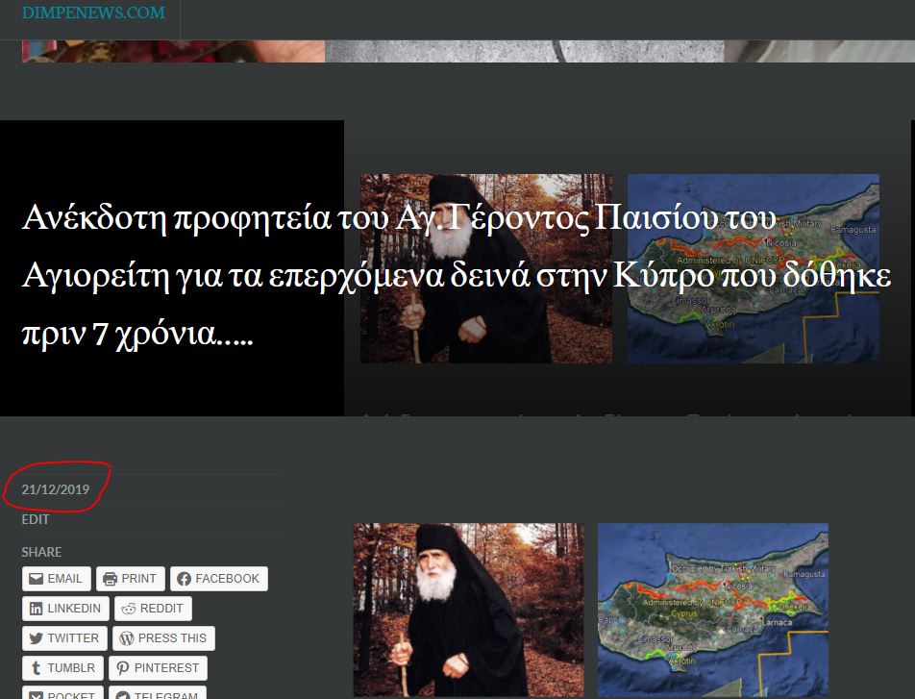
Task: Open the DIMPENEWS.COM site title link
Action: click(x=93, y=13)
